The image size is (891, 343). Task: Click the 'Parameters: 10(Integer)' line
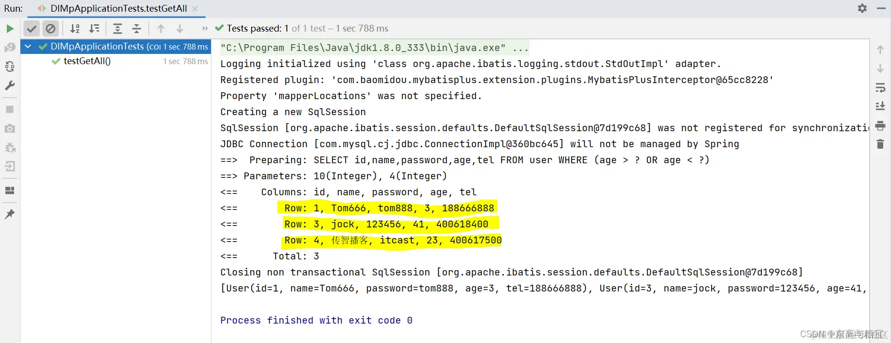333,176
